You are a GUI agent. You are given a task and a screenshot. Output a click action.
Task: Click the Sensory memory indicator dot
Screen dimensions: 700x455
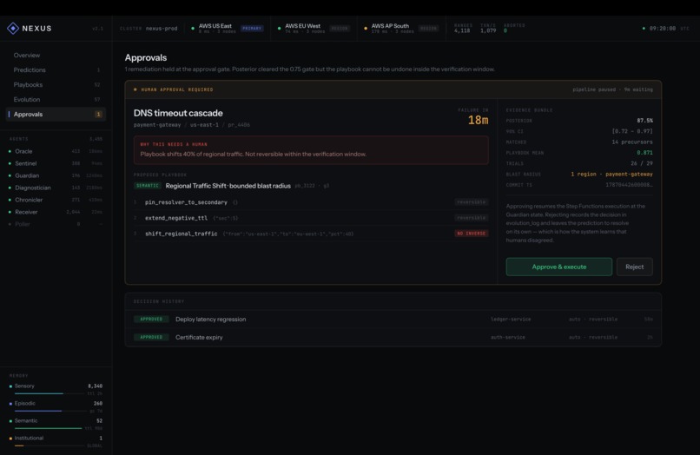pyautogui.click(x=10, y=386)
